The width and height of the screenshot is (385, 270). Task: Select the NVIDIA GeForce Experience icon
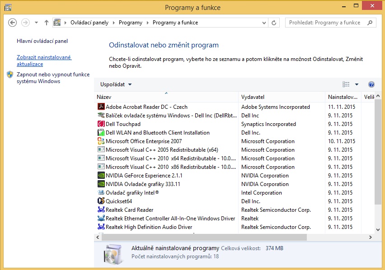coord(101,176)
